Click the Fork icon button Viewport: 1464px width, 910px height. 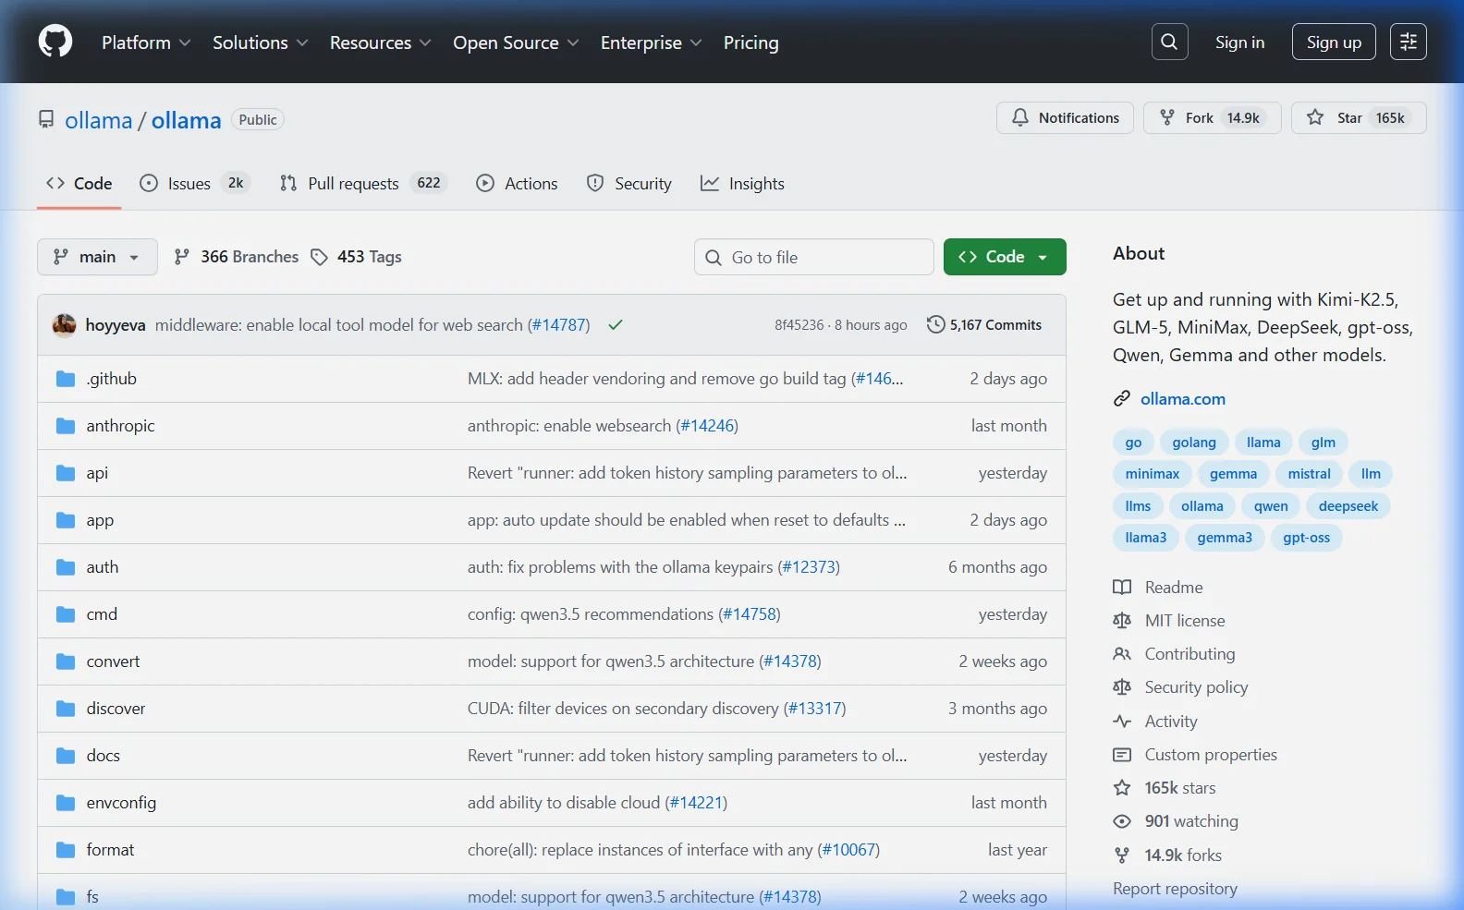pyautogui.click(x=1167, y=117)
